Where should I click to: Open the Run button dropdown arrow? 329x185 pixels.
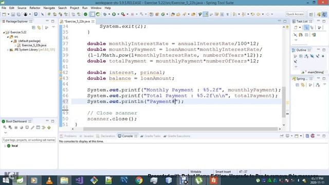(118, 14)
